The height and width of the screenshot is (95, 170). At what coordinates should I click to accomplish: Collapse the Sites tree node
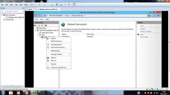click(x=38, y=35)
